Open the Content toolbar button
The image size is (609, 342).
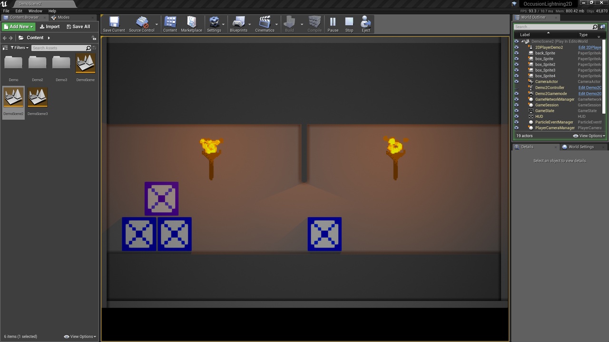170,24
